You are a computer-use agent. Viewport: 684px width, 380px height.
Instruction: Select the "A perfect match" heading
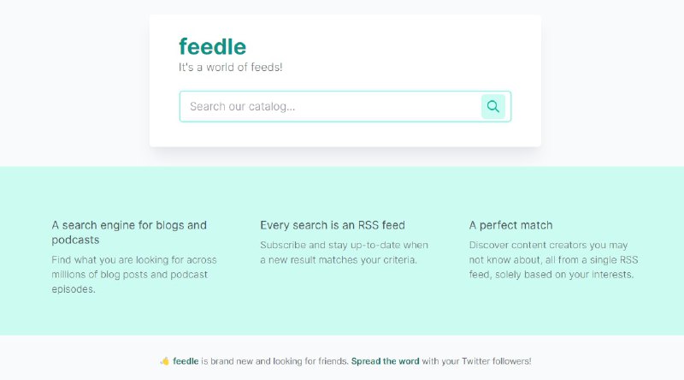point(510,225)
